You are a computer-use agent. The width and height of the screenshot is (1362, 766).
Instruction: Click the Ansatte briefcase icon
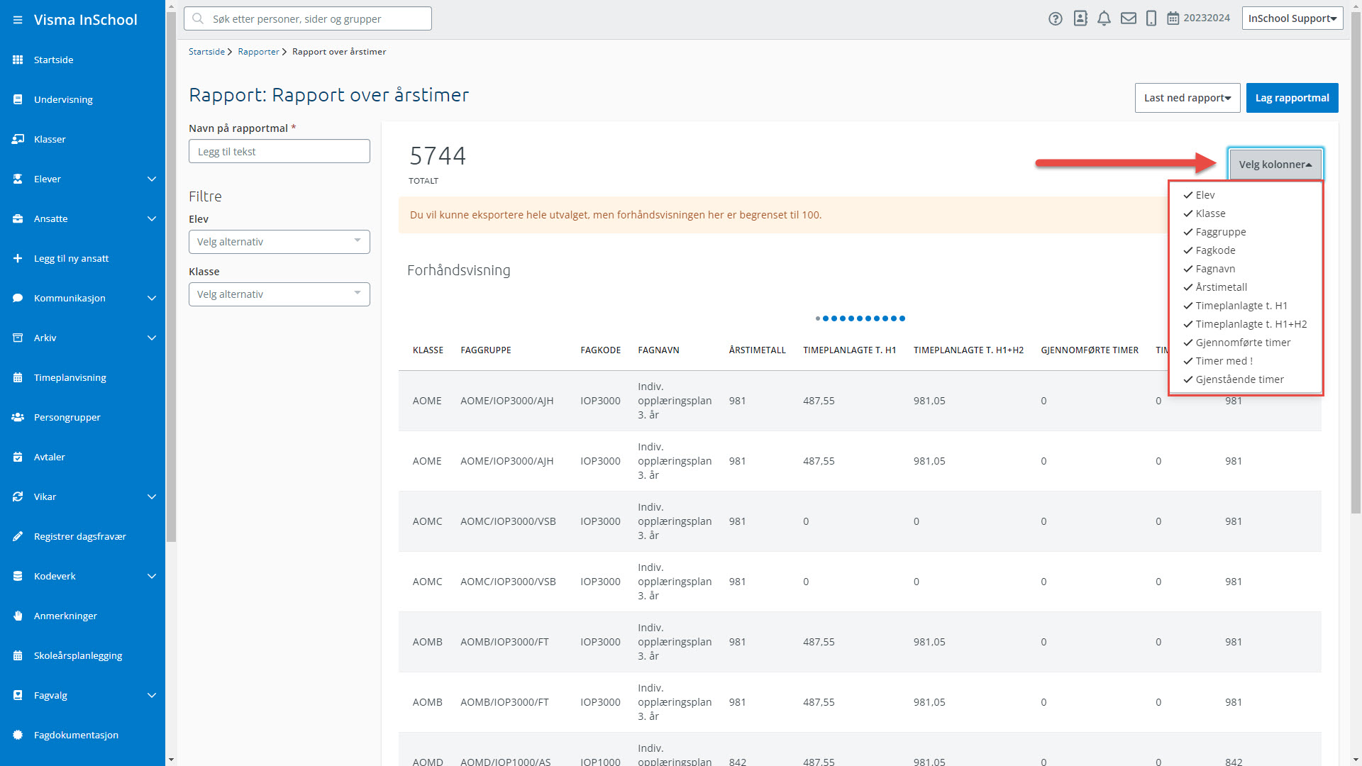point(18,218)
